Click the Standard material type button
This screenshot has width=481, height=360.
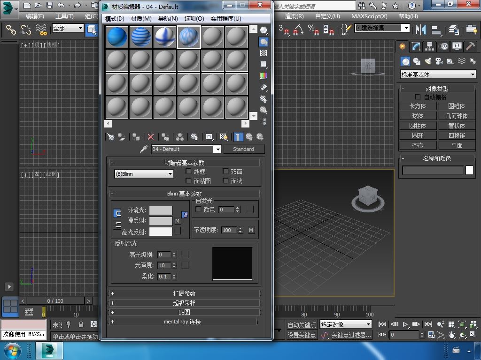click(x=243, y=149)
